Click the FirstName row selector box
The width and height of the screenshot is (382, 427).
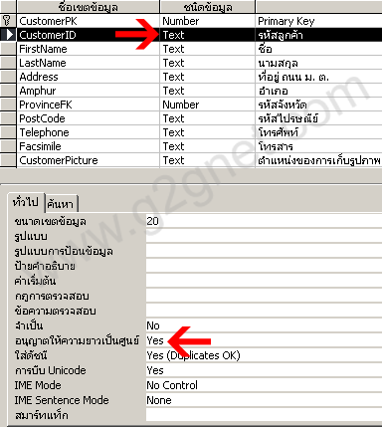[x=8, y=49]
